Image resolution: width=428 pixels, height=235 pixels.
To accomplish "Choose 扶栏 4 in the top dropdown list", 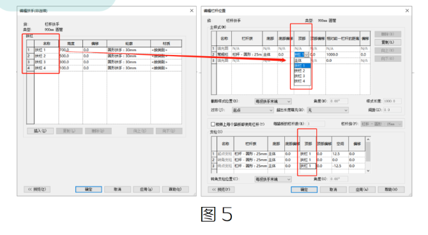I will (302, 81).
